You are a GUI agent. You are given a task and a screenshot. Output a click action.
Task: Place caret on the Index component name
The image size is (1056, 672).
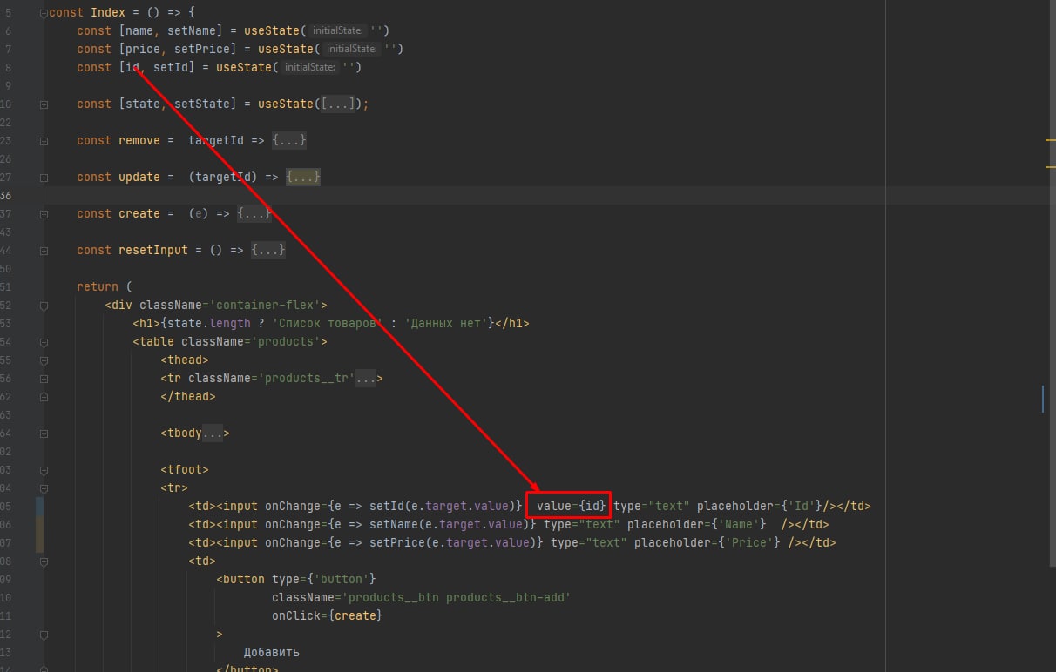tap(108, 12)
